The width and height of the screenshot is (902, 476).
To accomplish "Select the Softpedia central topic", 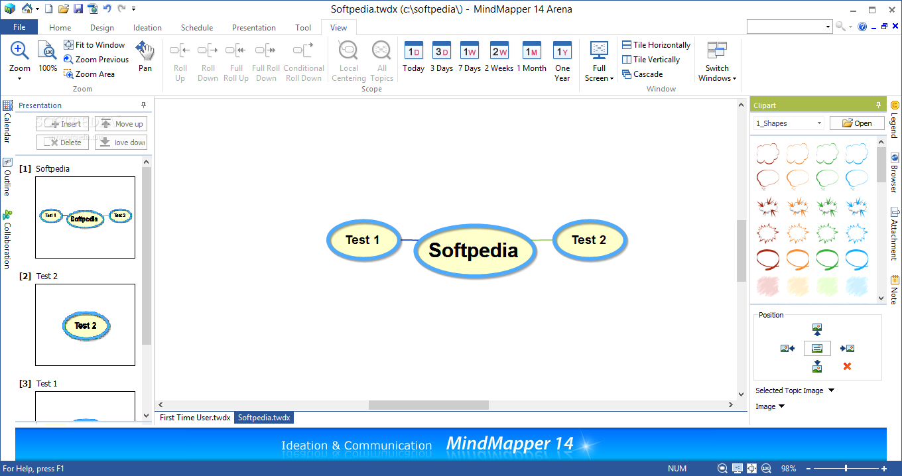I will pyautogui.click(x=474, y=250).
